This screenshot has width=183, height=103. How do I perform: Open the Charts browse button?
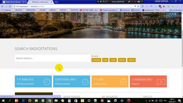132,60
